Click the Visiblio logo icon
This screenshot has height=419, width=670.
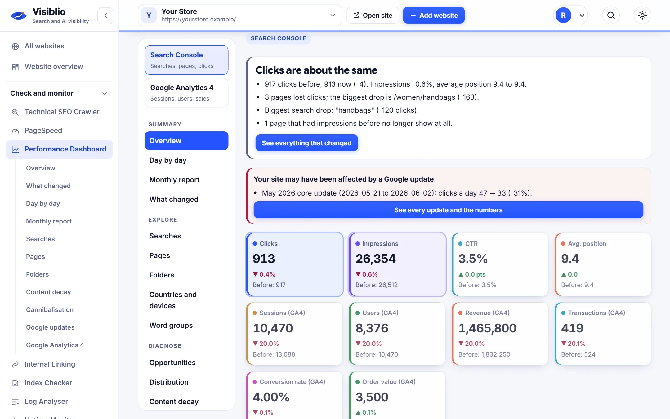click(18, 16)
